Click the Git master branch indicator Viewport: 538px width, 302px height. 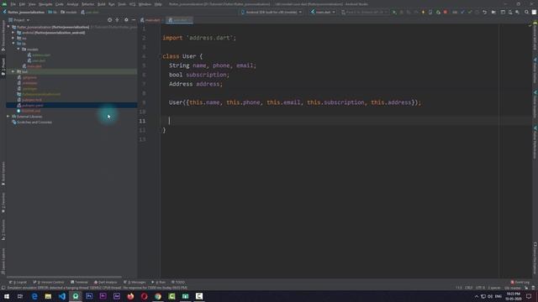point(512,288)
